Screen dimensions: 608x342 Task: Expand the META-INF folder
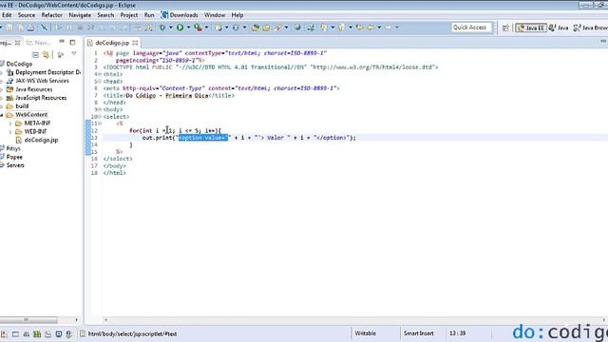pos(10,123)
